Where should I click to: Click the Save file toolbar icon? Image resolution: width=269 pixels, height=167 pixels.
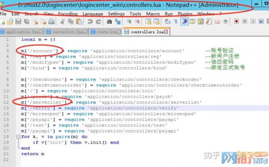pos(18,22)
